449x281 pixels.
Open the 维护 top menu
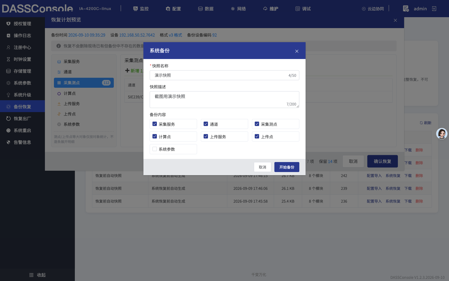coord(271,9)
